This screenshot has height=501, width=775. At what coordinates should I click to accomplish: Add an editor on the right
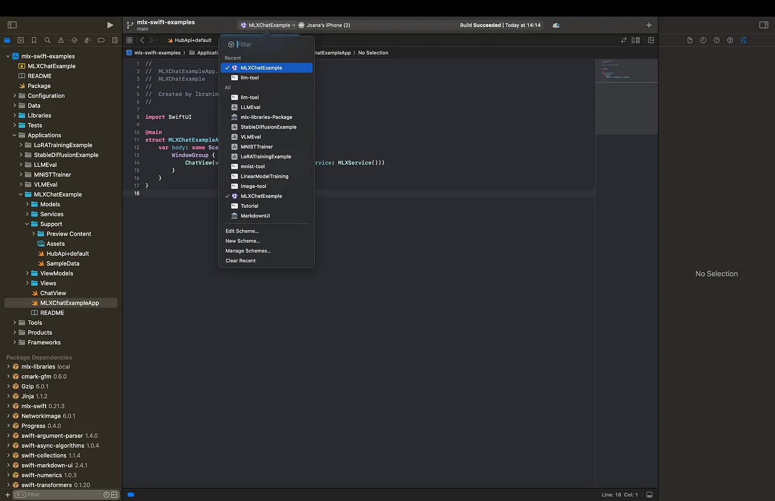(651, 40)
